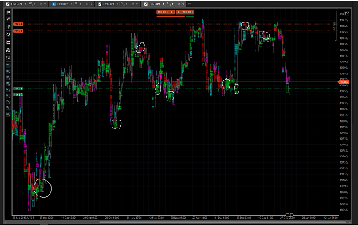The width and height of the screenshot is (358, 225).
Task: Switch to h4 timeframe in sidebar
Action: pos(8,96)
